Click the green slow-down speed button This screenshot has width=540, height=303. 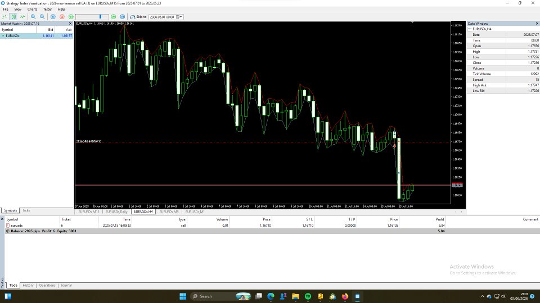pyautogui.click(x=71, y=16)
